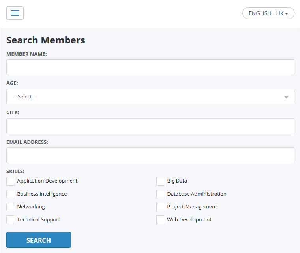The image size is (300, 253).
Task: Click the AGE field label
Action: (x=12, y=83)
